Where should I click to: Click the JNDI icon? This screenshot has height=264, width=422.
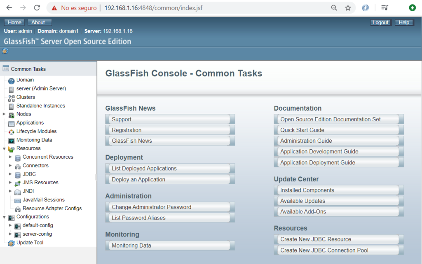(17, 192)
